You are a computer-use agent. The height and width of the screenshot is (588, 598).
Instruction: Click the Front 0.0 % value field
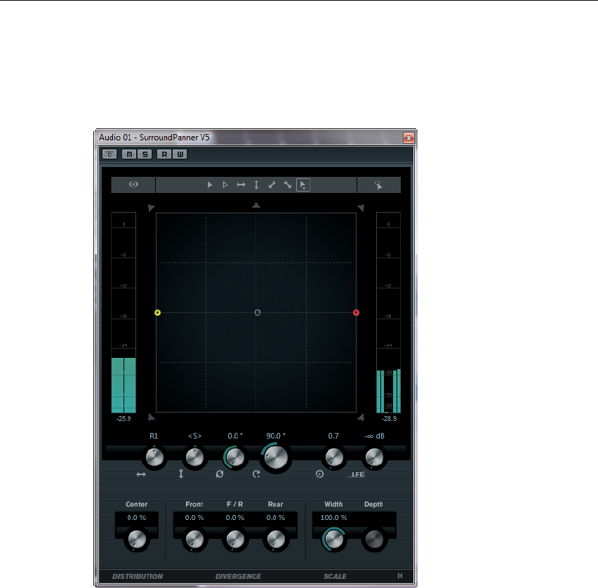tap(194, 518)
